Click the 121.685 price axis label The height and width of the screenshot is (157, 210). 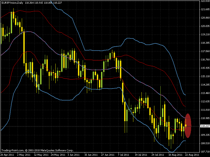tap(205, 9)
